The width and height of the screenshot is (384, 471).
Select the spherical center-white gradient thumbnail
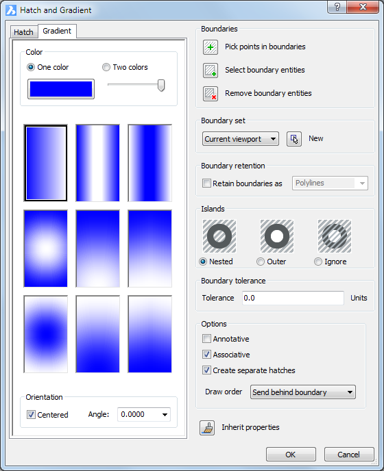(x=45, y=249)
